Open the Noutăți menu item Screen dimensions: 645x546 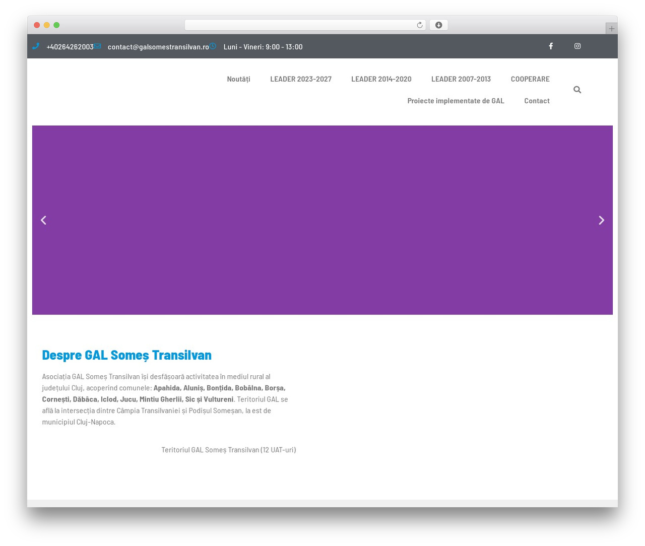238,79
